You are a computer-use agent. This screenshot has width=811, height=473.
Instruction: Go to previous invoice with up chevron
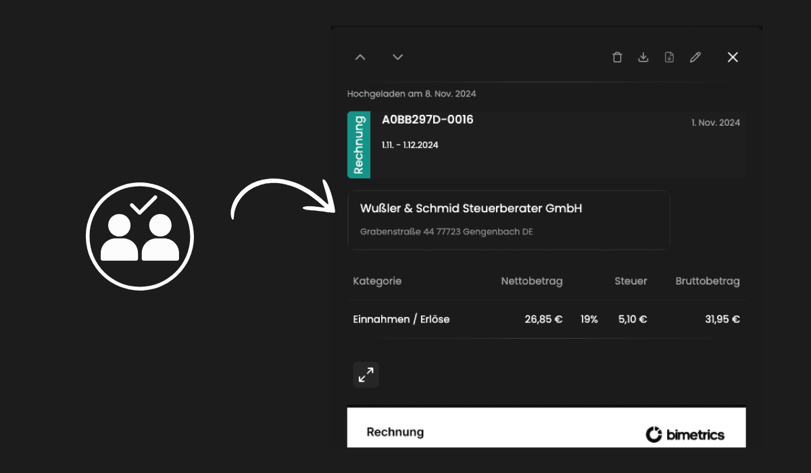[x=360, y=57]
